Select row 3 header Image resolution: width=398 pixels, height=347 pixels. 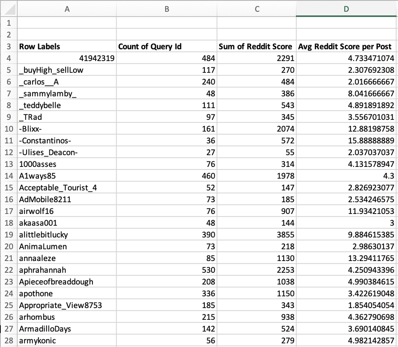point(9,47)
